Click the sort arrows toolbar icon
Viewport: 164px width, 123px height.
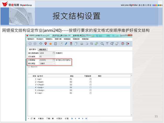[92, 44]
